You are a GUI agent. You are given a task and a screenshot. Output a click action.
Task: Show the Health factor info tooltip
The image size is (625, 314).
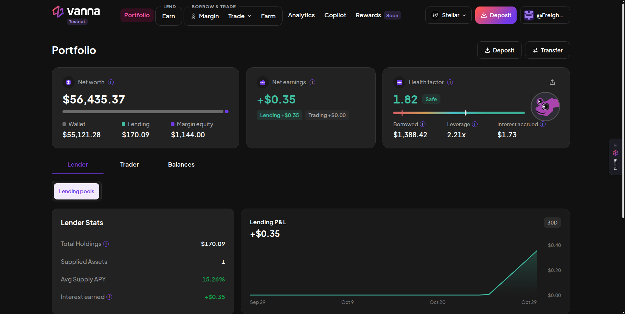450,82
